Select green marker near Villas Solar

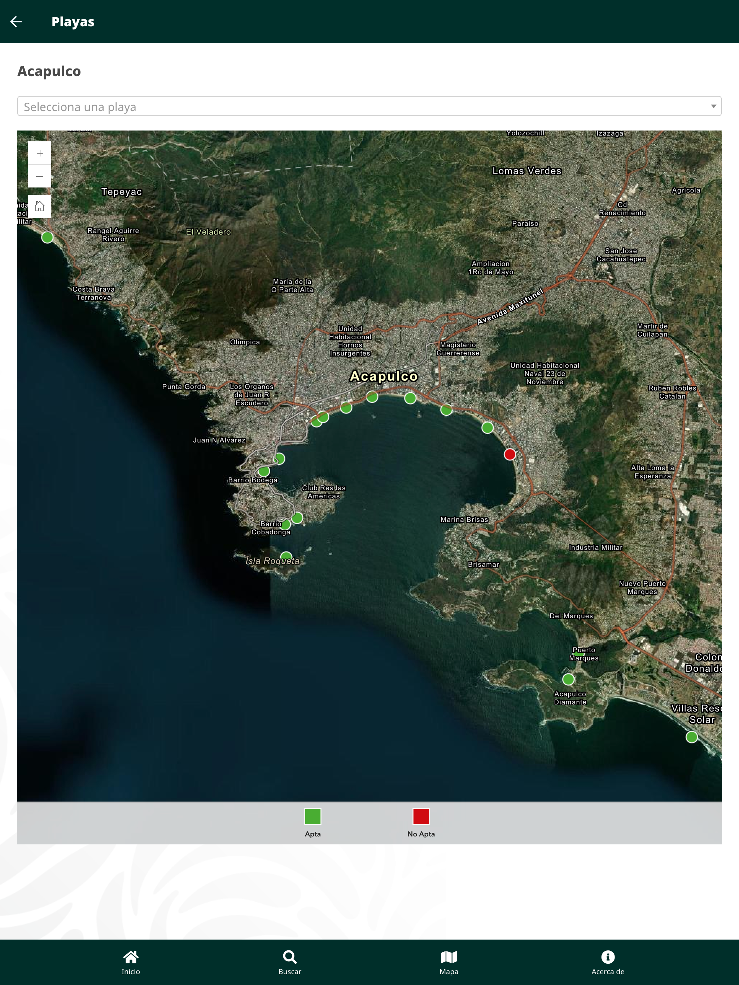[x=692, y=737]
